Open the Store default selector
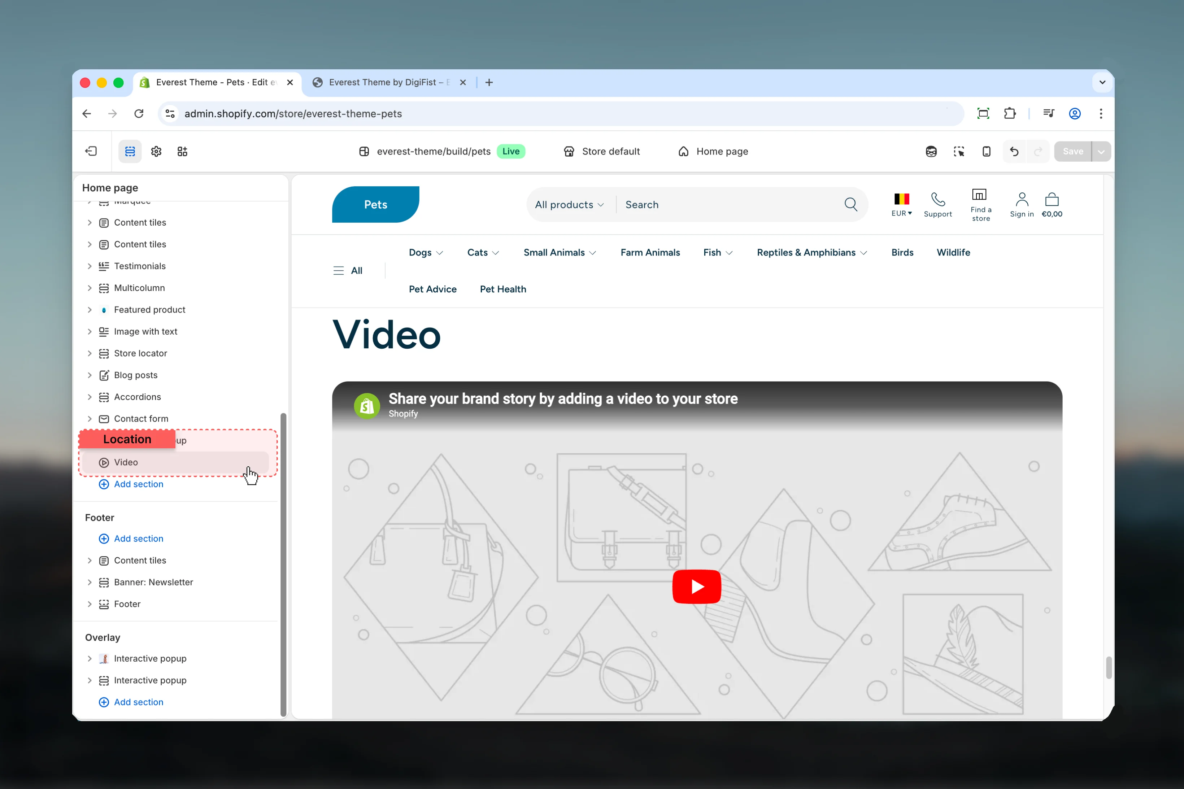1184x789 pixels. point(601,152)
